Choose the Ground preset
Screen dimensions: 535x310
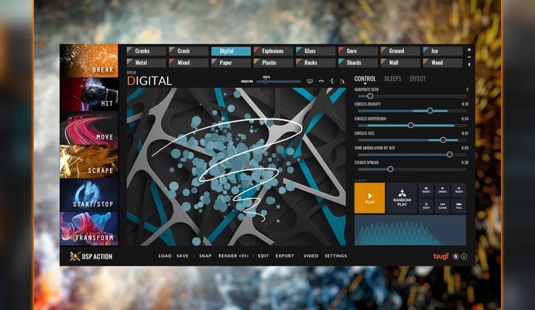[400, 51]
